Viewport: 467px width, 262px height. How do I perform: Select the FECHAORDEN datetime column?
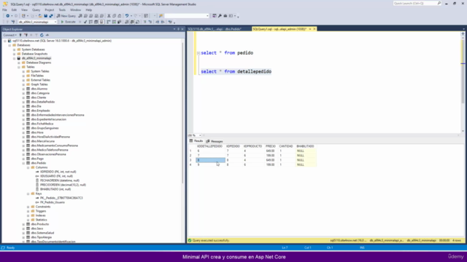(60, 180)
